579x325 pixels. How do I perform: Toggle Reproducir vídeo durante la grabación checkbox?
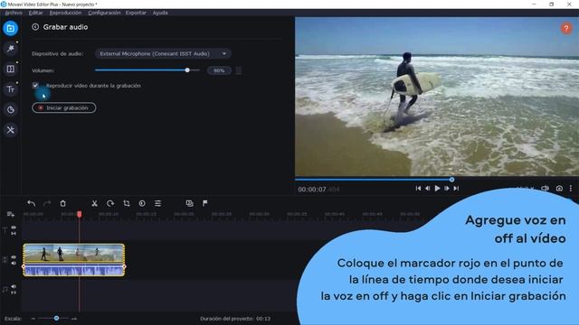click(35, 86)
